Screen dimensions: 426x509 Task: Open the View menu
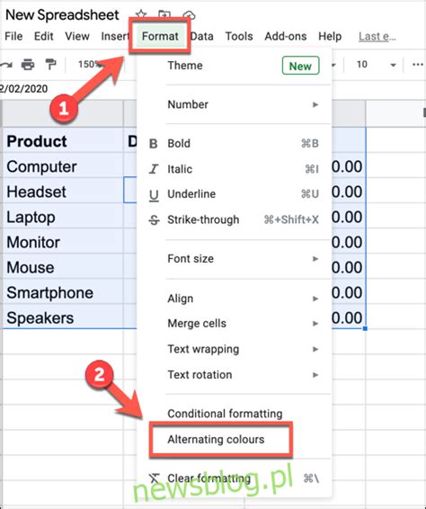[x=77, y=36]
